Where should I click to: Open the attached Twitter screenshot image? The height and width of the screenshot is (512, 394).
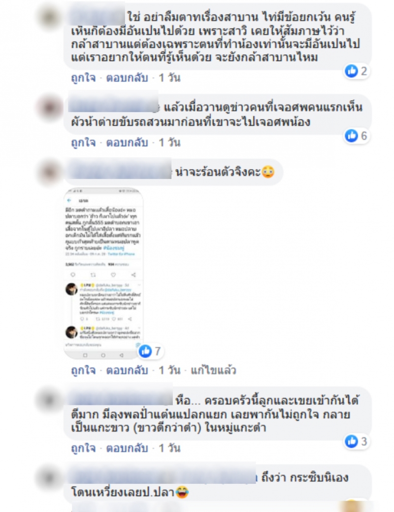[103, 274]
